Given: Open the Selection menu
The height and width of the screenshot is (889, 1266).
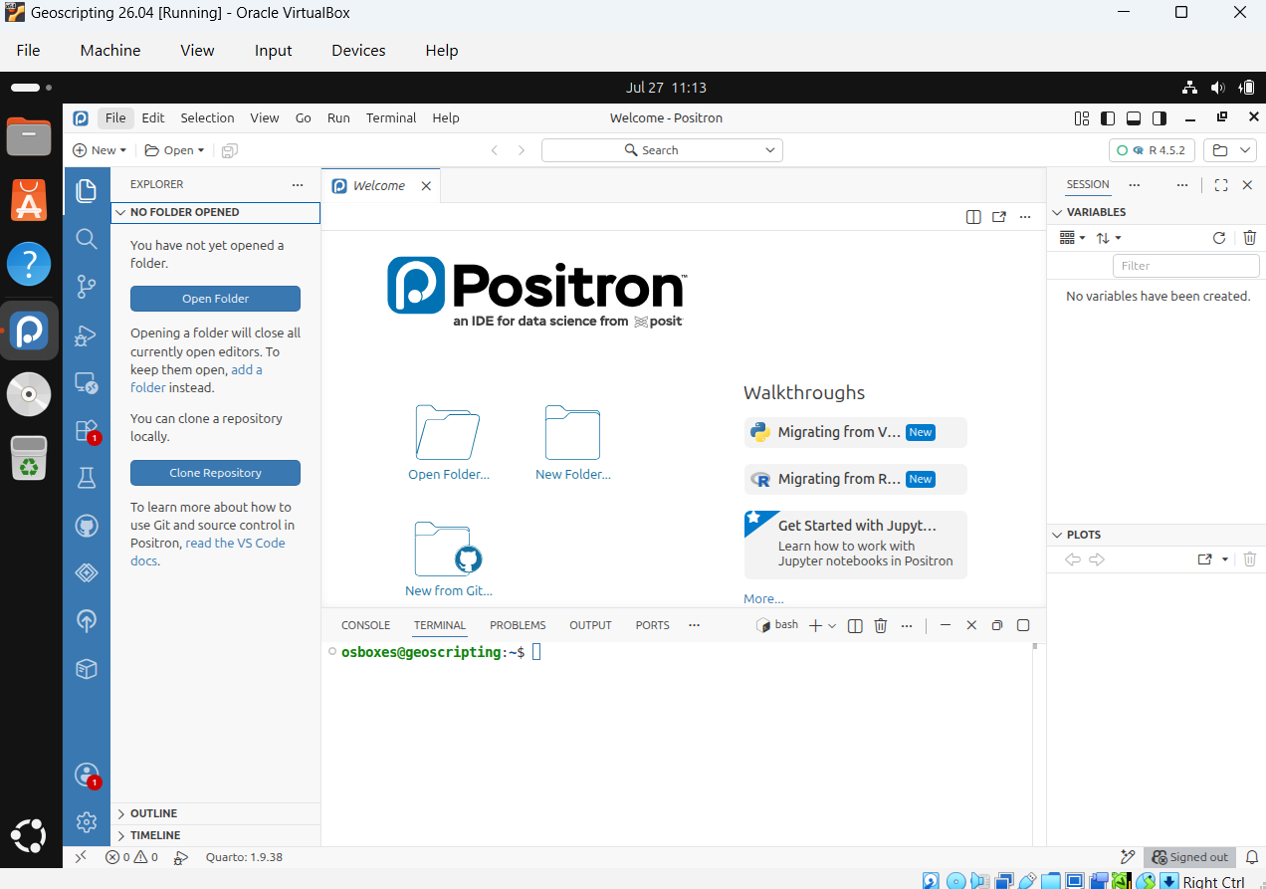Looking at the screenshot, I should pos(207,118).
